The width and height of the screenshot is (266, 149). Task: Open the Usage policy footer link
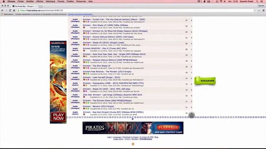[118, 139]
